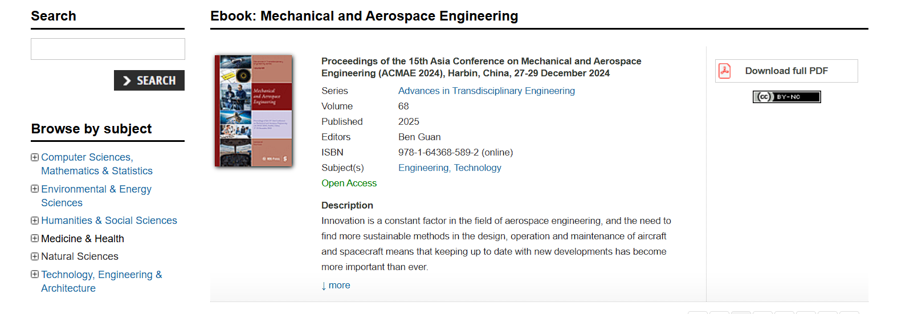
Task: Expand Environmental & Energy Sciences plus icon
Action: (35, 189)
